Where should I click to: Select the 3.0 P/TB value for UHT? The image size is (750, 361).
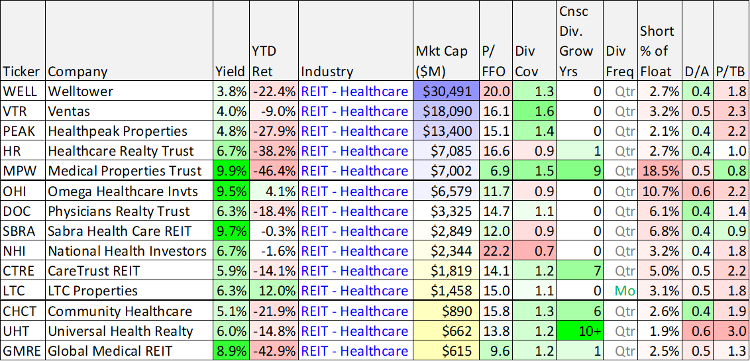(x=731, y=331)
